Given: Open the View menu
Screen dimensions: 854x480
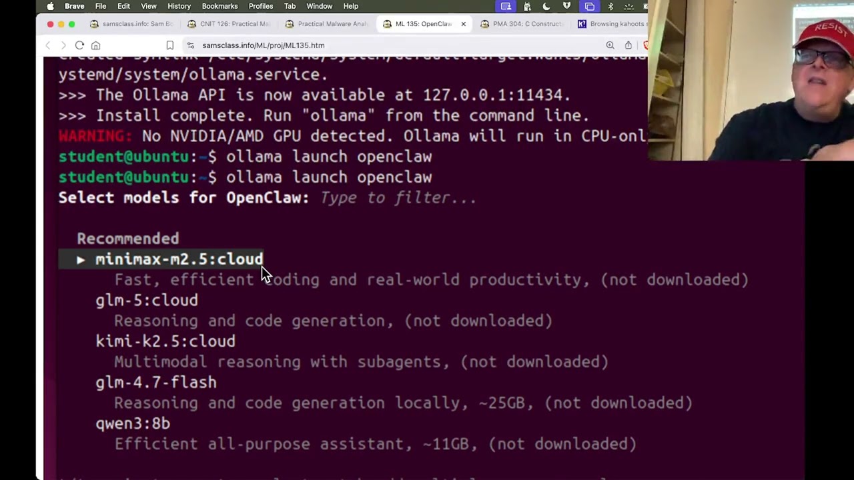Looking at the screenshot, I should (148, 6).
